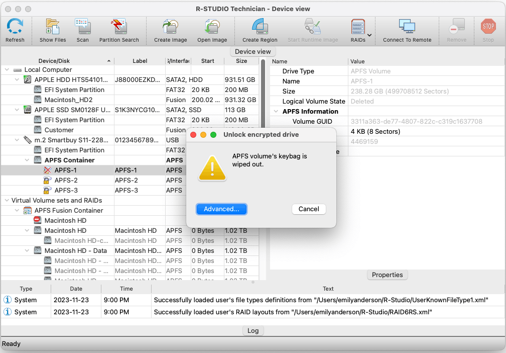
Task: Open the Log tab
Action: click(x=253, y=331)
